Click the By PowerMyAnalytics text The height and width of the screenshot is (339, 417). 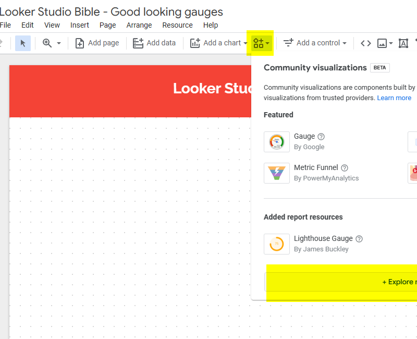coord(326,178)
